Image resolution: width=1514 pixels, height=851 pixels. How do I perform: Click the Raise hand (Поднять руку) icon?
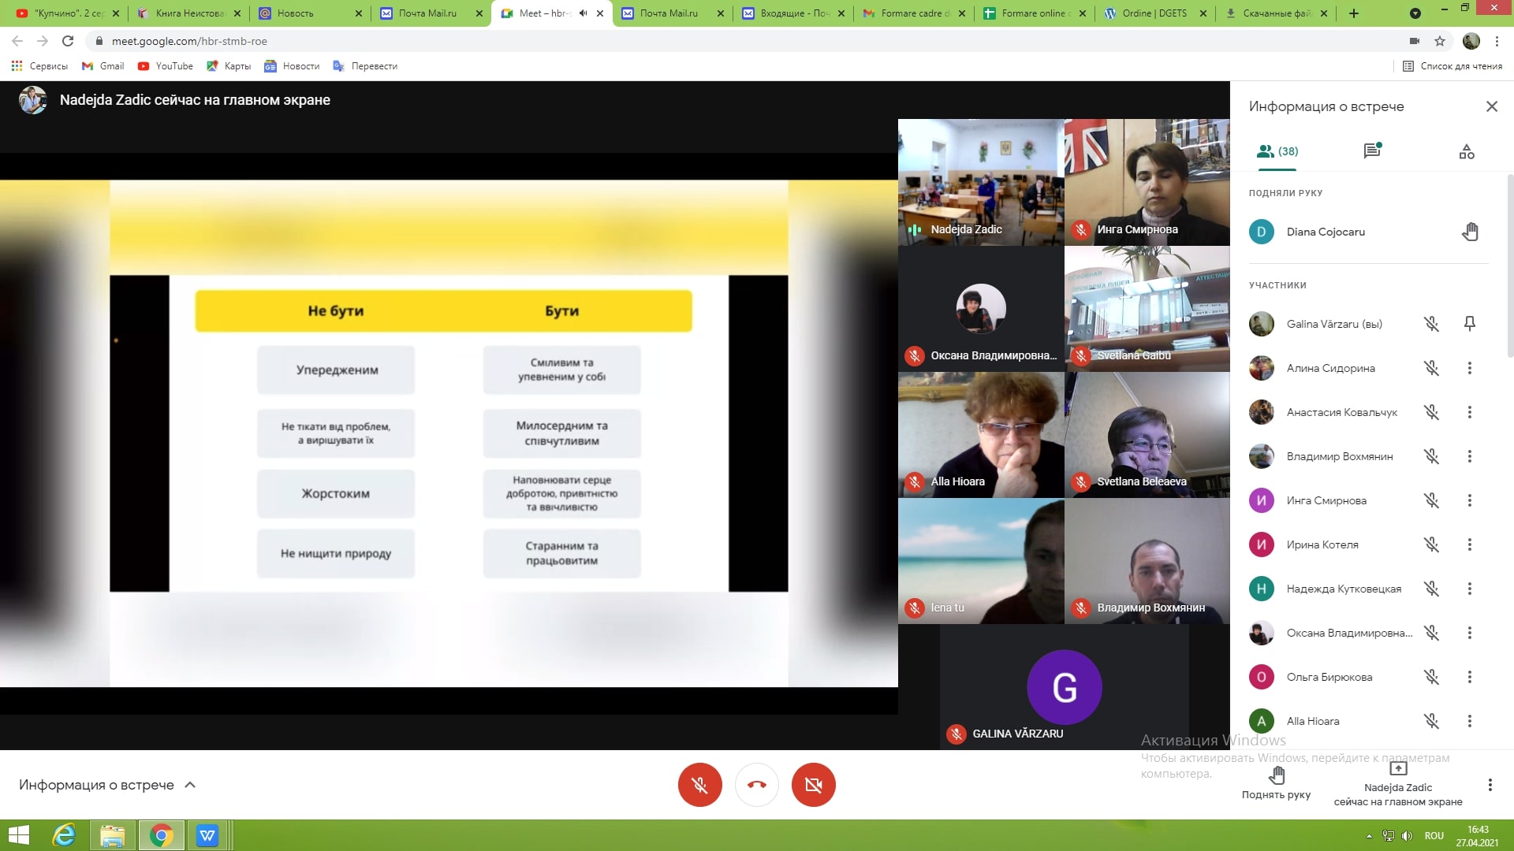[x=1276, y=776]
